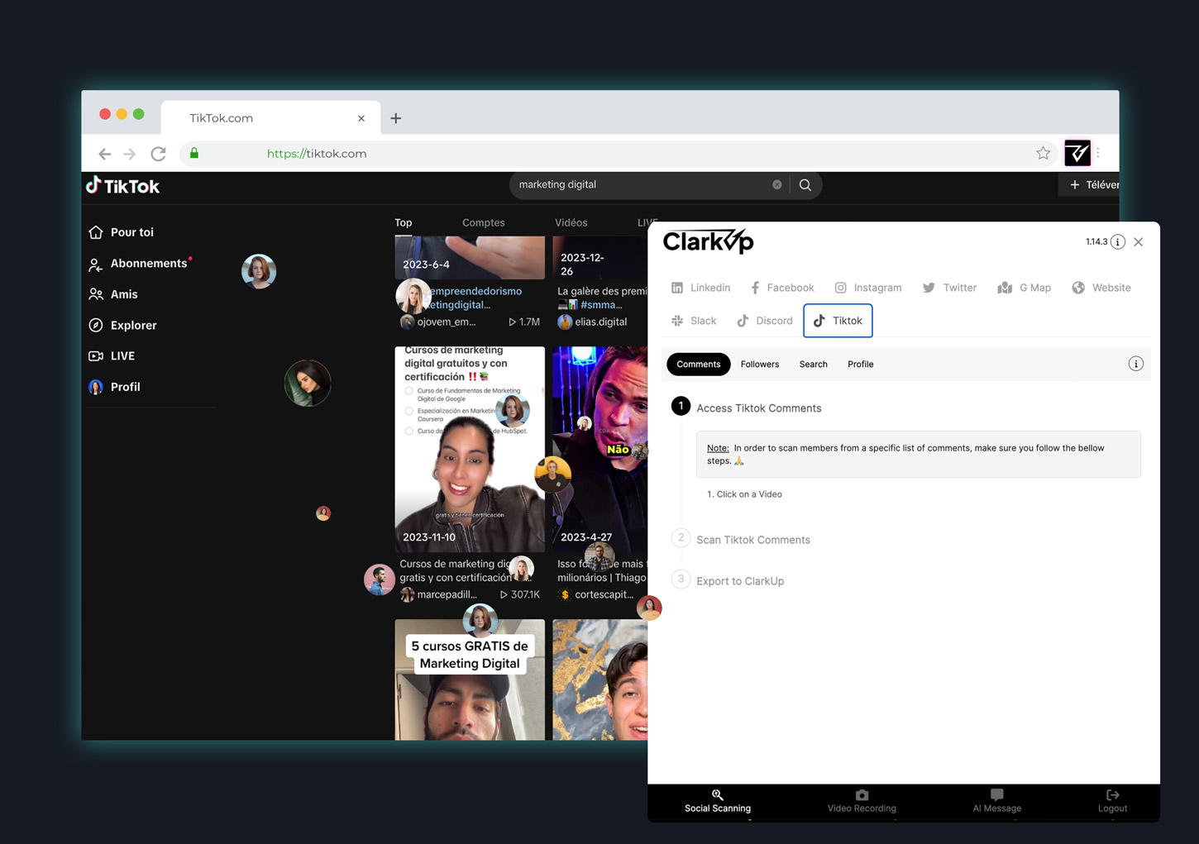Click the ClarkUp extension icon in browser toolbar
Screen dimensions: 1199x844
[1077, 153]
